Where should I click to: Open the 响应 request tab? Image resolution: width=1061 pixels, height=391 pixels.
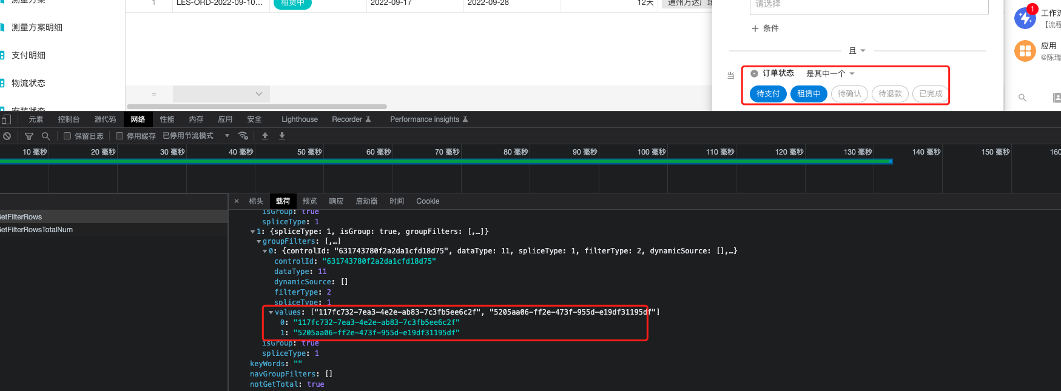click(x=336, y=201)
